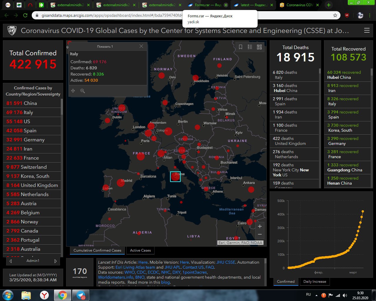Viewport: 376px width, 301px height.
Task: Switch chart to Daily Increase tab
Action: [315, 281]
